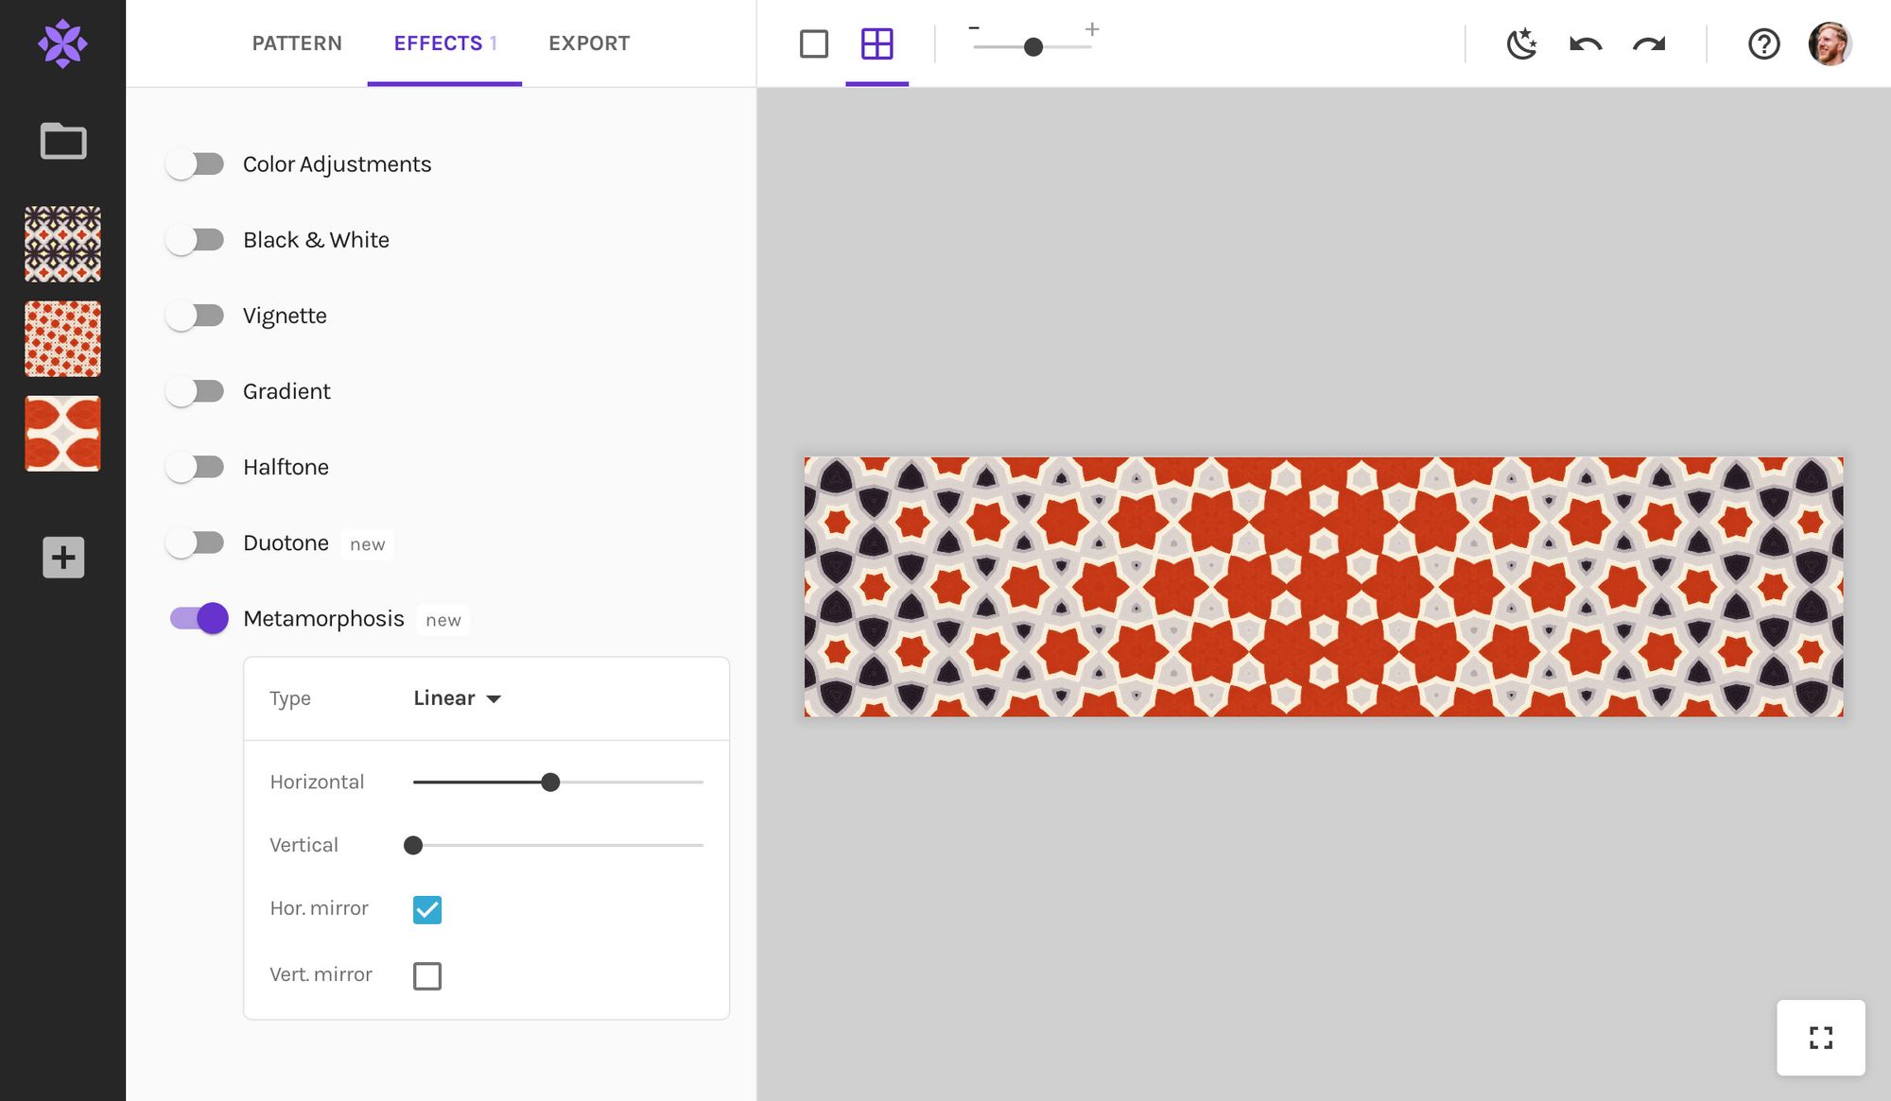Switch to the Pattern tab
The width and height of the screenshot is (1891, 1101).
pyautogui.click(x=297, y=43)
